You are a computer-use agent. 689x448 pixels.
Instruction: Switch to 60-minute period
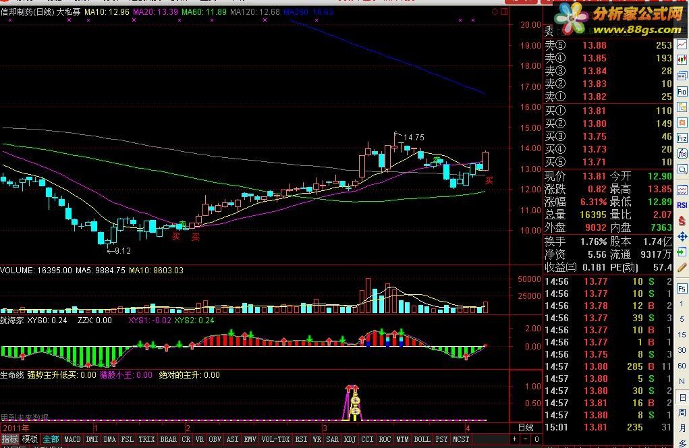coord(682,366)
